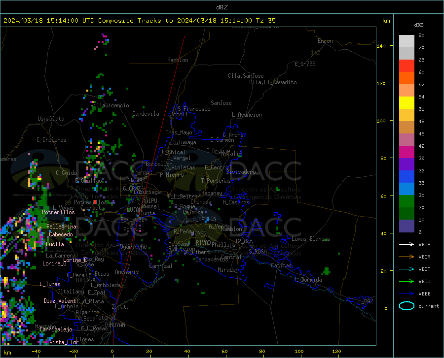Click the Uspallata map label
This screenshot has width=444, height=358.
click(x=51, y=119)
